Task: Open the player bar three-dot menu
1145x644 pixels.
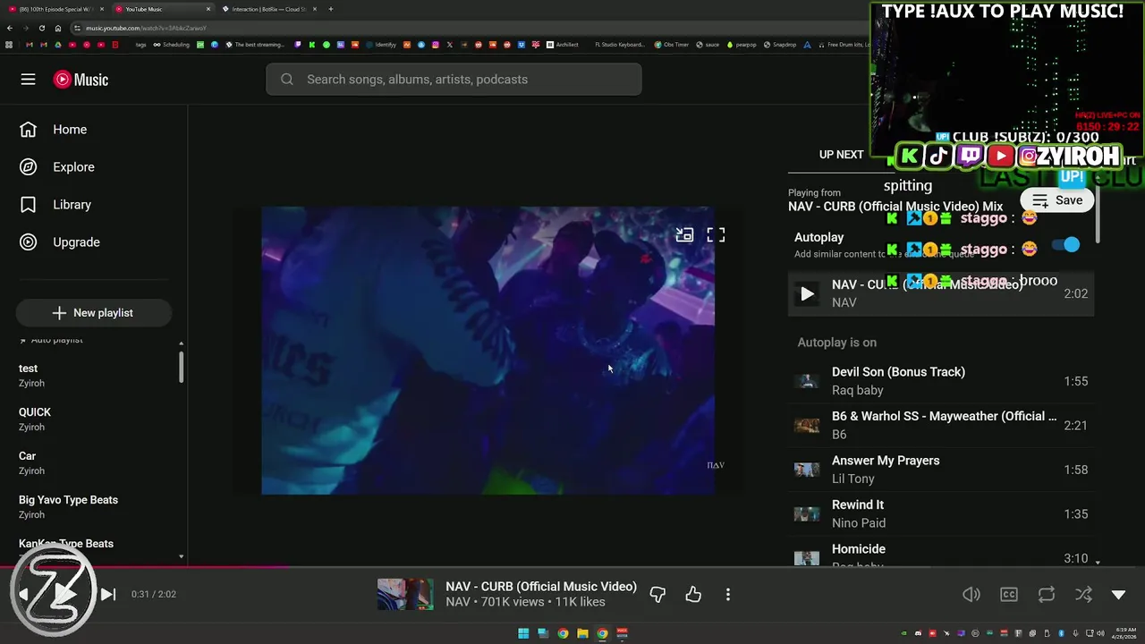Action: coord(728,595)
